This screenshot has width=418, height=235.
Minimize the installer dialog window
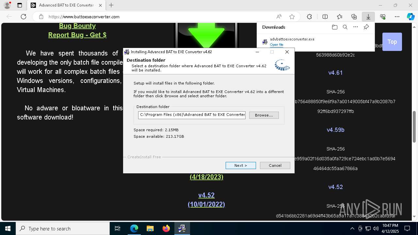click(257, 52)
